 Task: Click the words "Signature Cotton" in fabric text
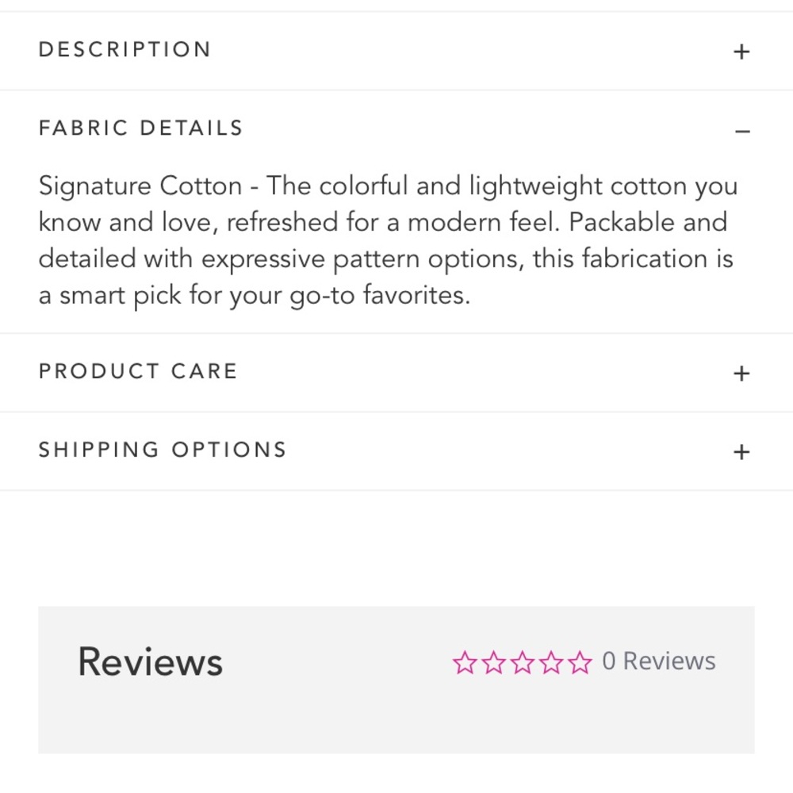(140, 186)
